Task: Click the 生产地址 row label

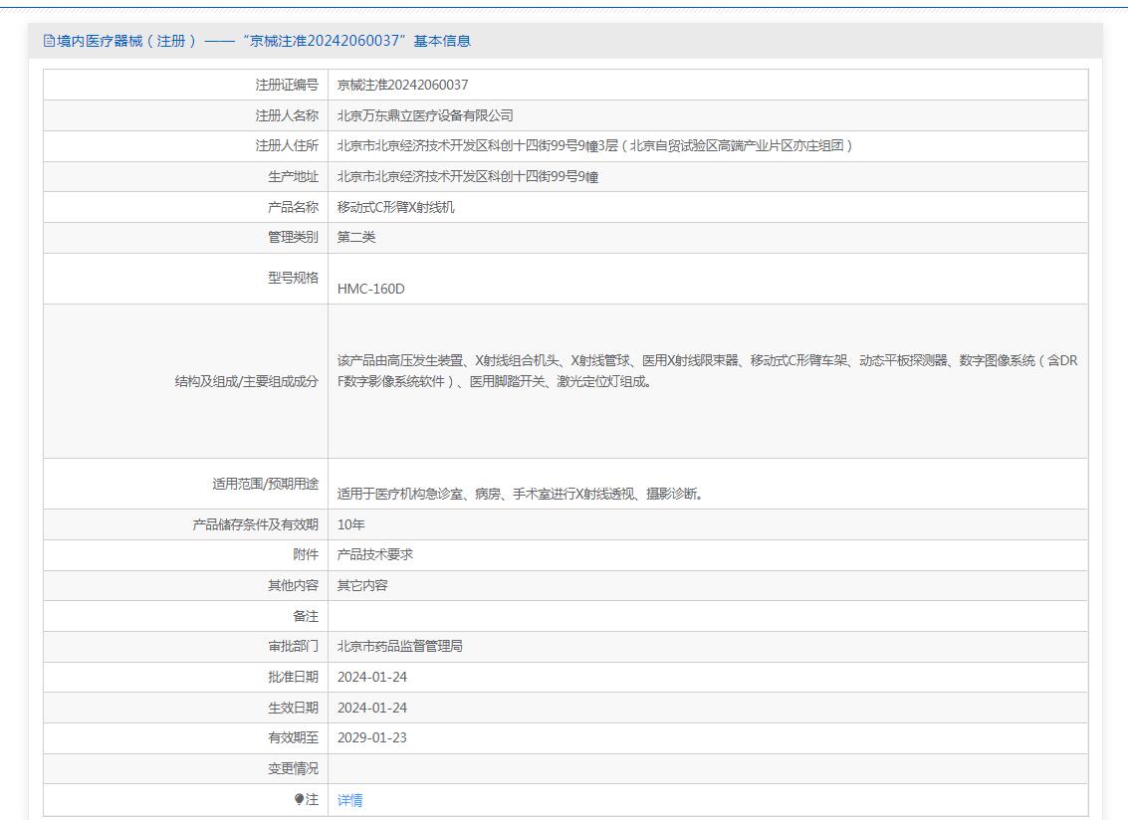Action: point(293,177)
